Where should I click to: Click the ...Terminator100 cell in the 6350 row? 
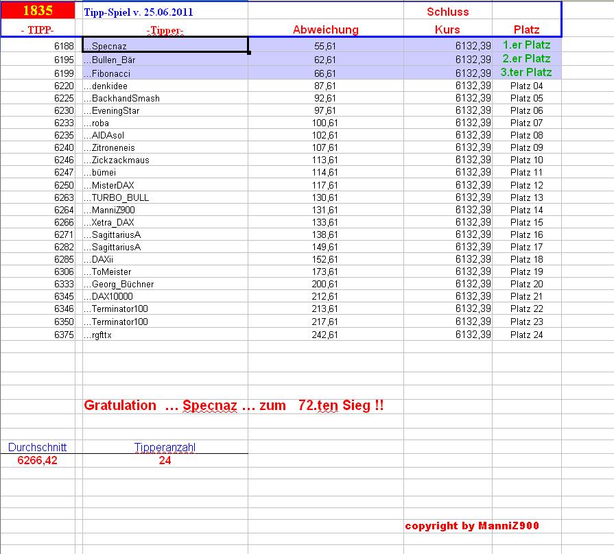point(165,322)
